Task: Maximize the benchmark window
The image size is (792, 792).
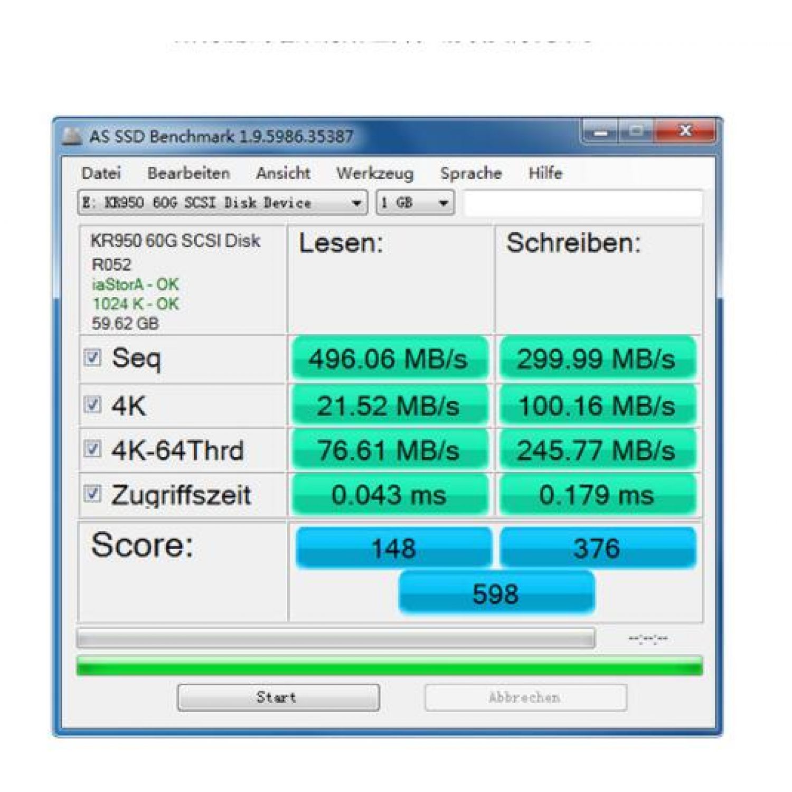Action: tap(636, 131)
